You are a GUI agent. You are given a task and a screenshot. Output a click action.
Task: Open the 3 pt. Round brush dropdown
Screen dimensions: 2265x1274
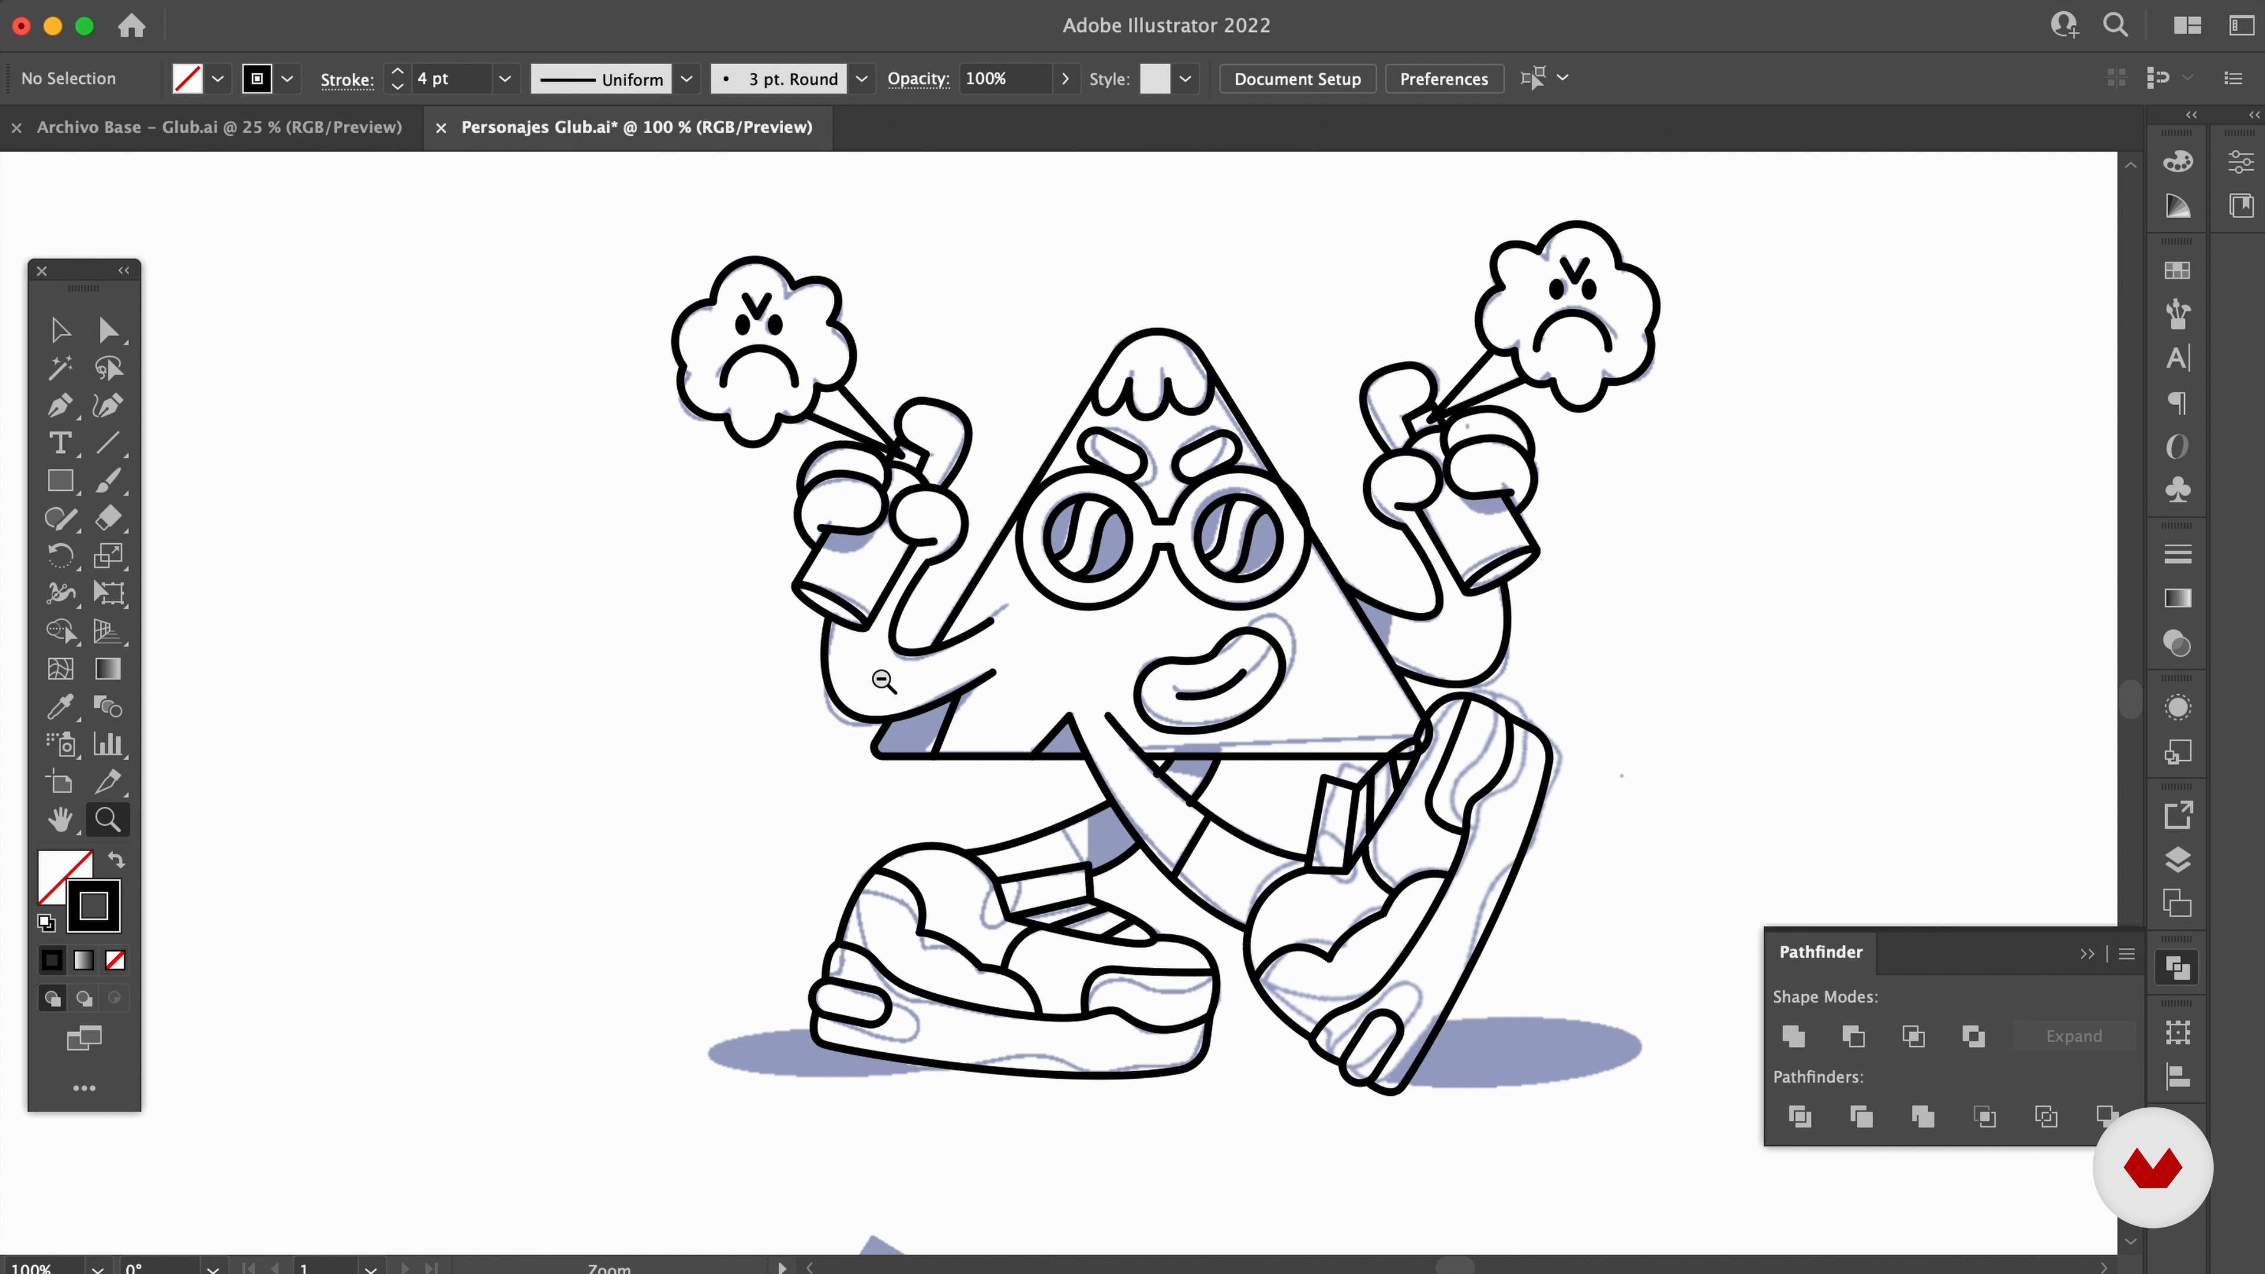point(862,79)
